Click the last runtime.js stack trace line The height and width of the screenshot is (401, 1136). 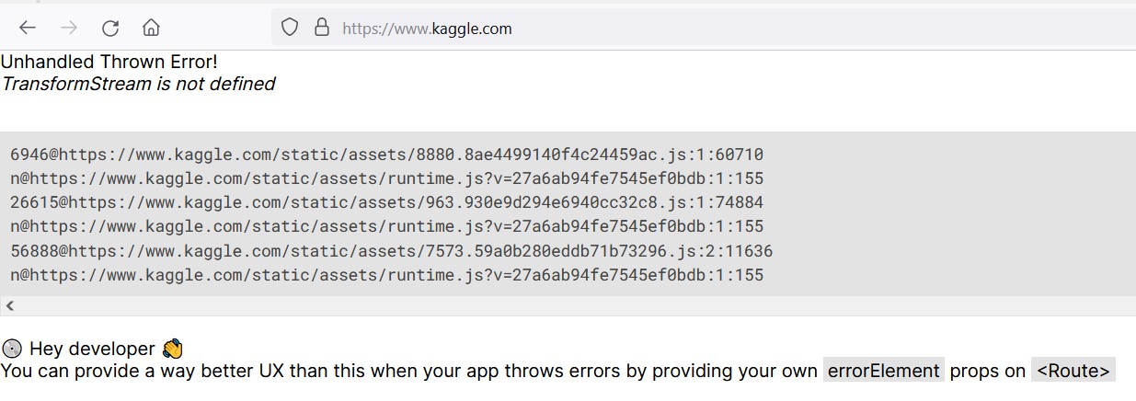386,275
